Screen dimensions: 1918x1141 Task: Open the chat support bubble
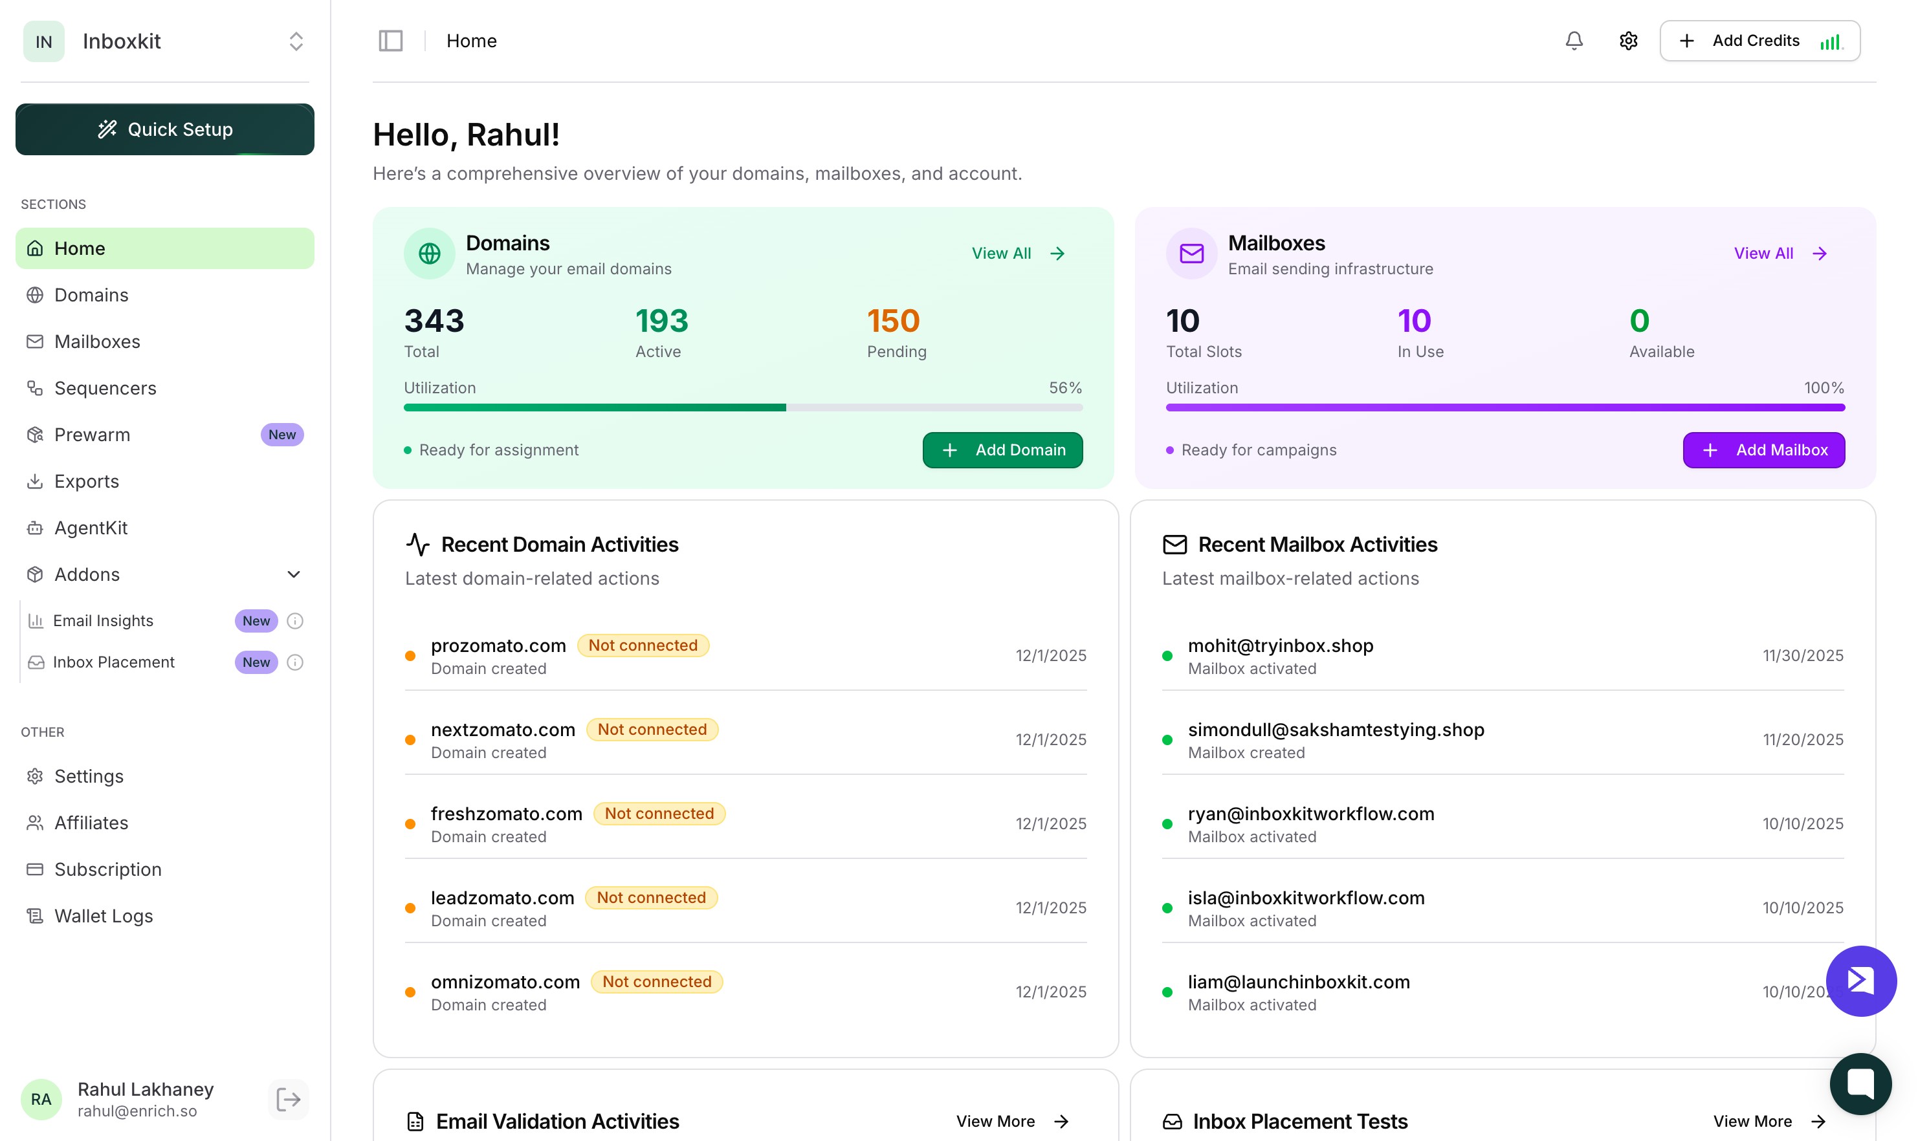click(1860, 1083)
